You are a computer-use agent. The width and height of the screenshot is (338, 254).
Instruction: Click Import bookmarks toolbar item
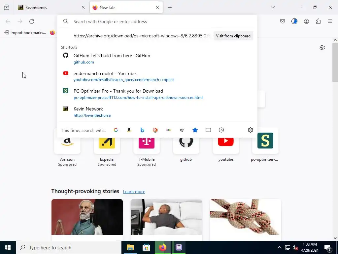pos(25,33)
